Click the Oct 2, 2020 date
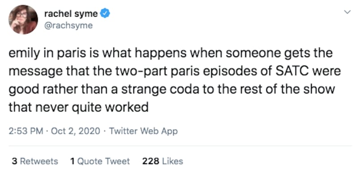Screen dimensions: 358x174 tap(76, 131)
